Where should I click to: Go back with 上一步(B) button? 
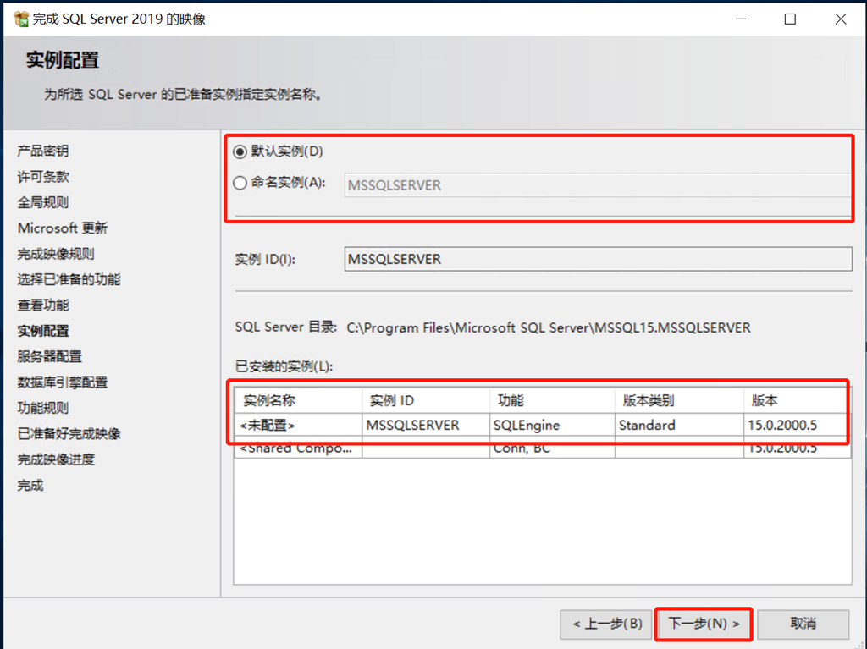(x=606, y=624)
